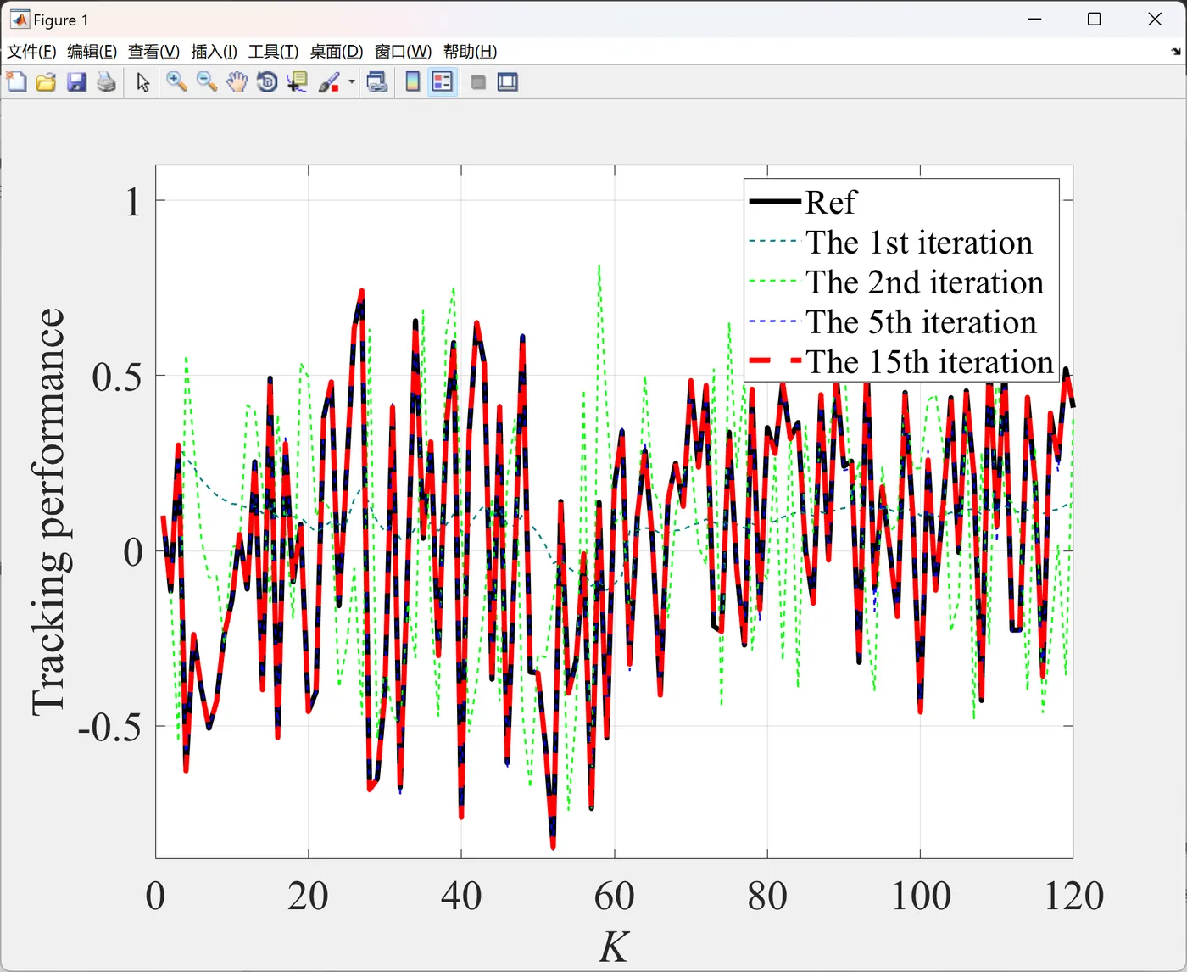Insert a colorbar from the toolbar
This screenshot has width=1187, height=972.
[x=413, y=82]
